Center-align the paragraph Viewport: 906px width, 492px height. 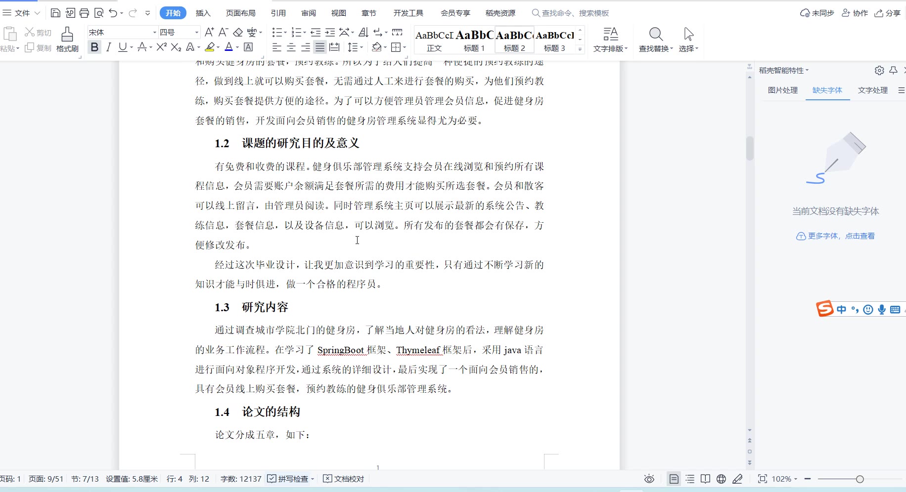tap(291, 47)
